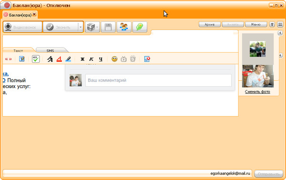Image resolution: width=286 pixels, height=180 pixels.
Task: Expand the Звонить dropdown arrow
Action: click(81, 27)
